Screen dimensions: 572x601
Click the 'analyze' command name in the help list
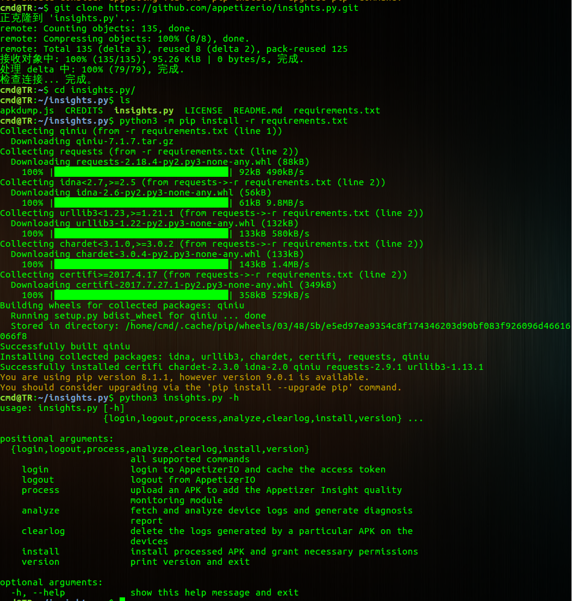click(x=40, y=510)
